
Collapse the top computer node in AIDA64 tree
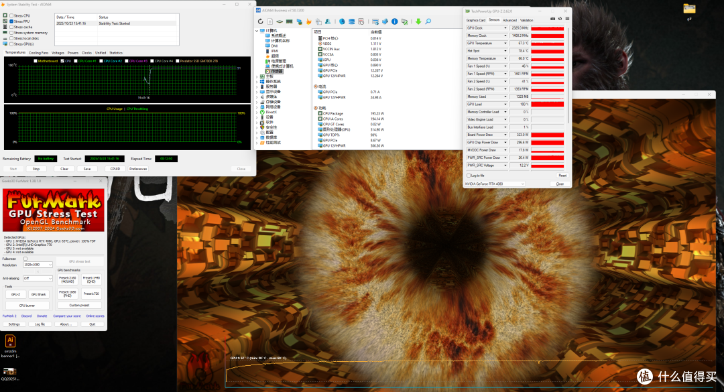(x=257, y=30)
